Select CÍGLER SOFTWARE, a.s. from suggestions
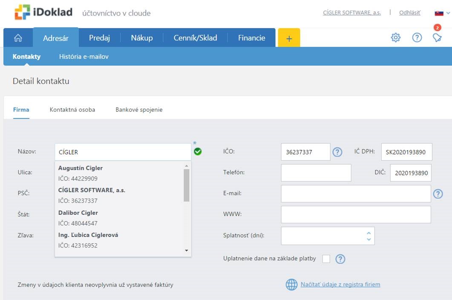Screen dimensions: 452x300 click(x=92, y=190)
